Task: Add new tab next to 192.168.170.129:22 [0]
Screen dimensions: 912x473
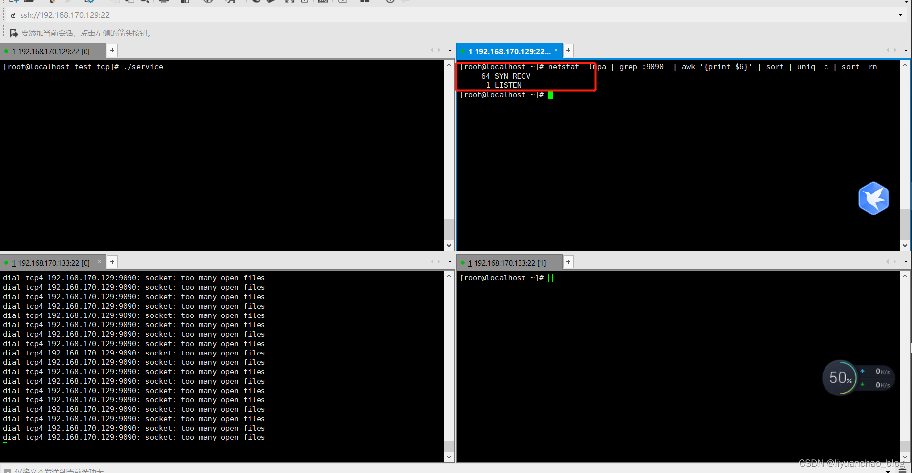Action: (x=112, y=50)
